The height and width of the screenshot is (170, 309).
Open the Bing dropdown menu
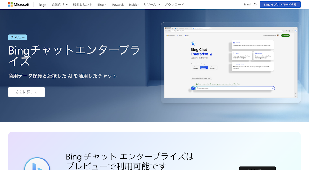pos(102,4)
